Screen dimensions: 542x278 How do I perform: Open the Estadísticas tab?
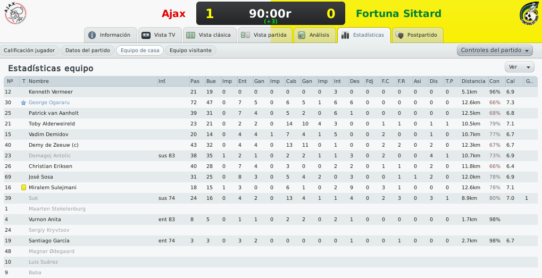pyautogui.click(x=364, y=35)
